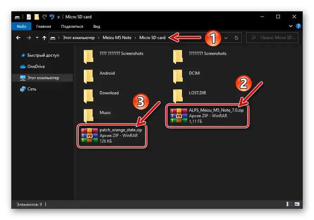Open the address bar history dropdown

(x=226, y=38)
